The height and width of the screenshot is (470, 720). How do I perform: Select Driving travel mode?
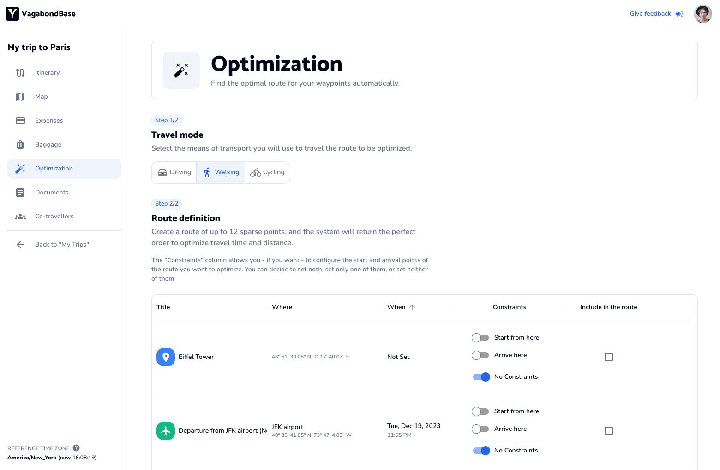coord(174,172)
